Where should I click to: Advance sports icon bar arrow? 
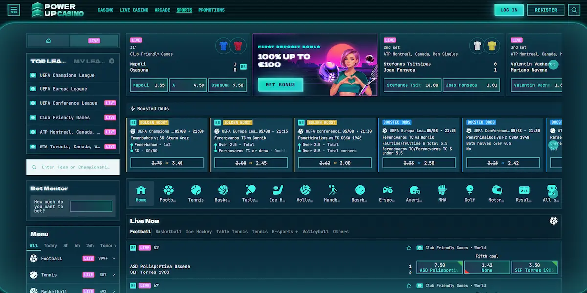pyautogui.click(x=553, y=193)
